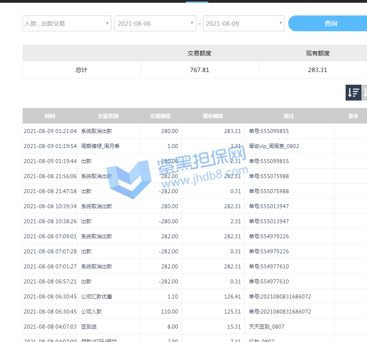
Task: Select the 公司入款 110.00 transaction row
Action: pos(91,312)
